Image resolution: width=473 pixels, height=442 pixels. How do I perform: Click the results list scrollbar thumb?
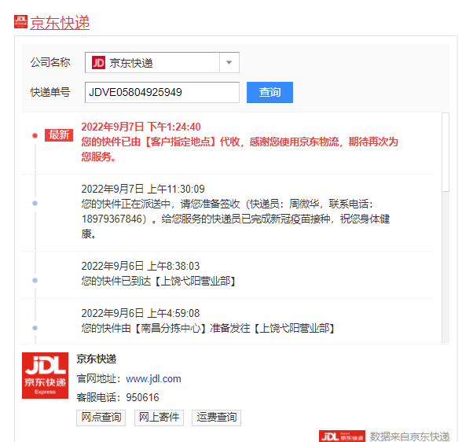tap(445, 152)
